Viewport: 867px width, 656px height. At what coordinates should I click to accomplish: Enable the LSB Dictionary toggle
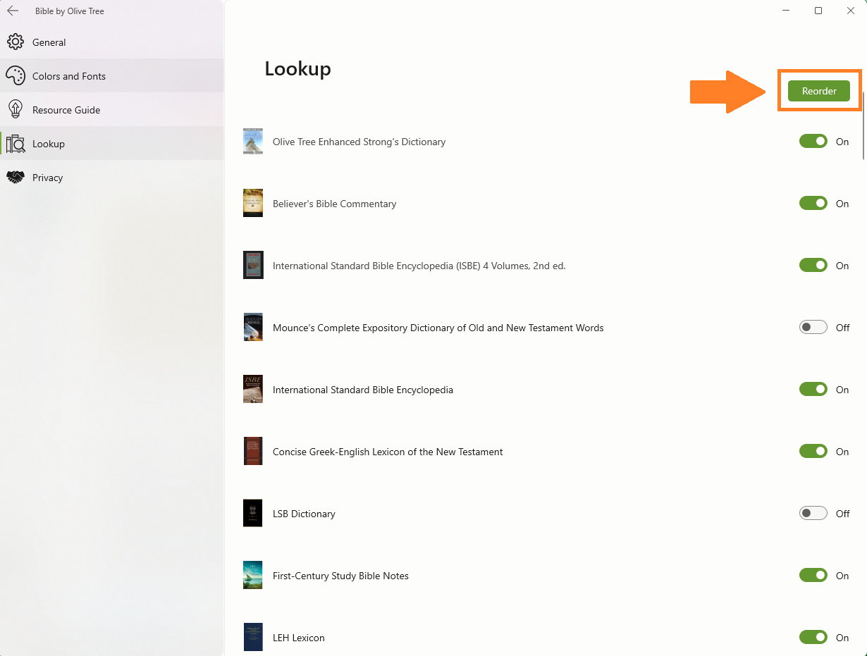(x=813, y=514)
